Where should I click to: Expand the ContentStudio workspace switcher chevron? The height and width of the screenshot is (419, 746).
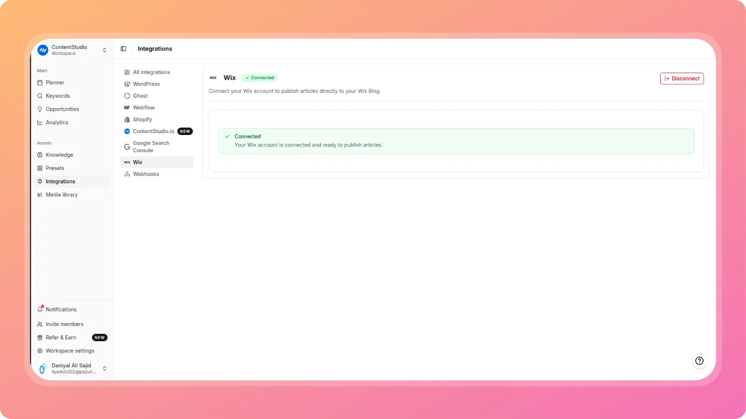104,50
